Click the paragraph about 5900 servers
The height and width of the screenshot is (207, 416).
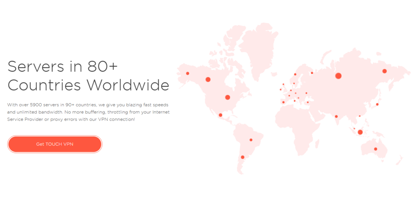tap(88, 112)
